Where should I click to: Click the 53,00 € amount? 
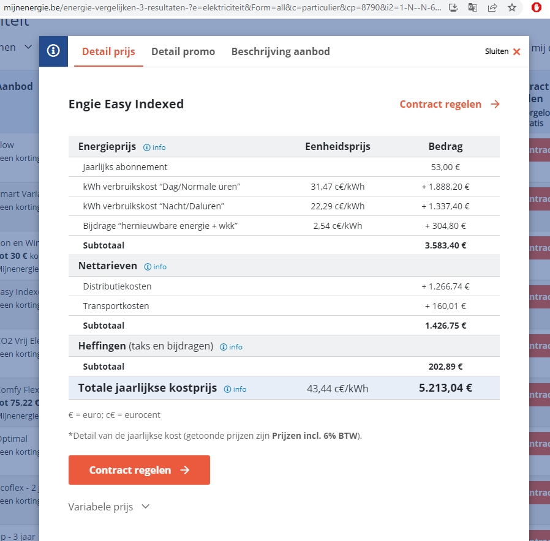click(x=445, y=167)
